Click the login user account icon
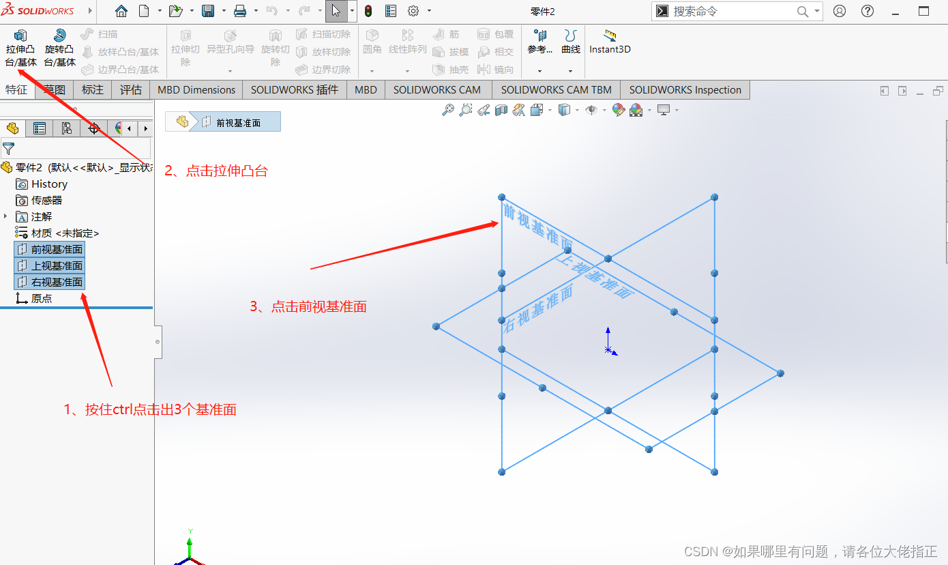Screen dimensions: 948x565 point(840,11)
